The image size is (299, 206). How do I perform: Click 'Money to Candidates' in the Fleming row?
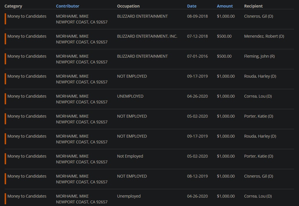click(27, 56)
